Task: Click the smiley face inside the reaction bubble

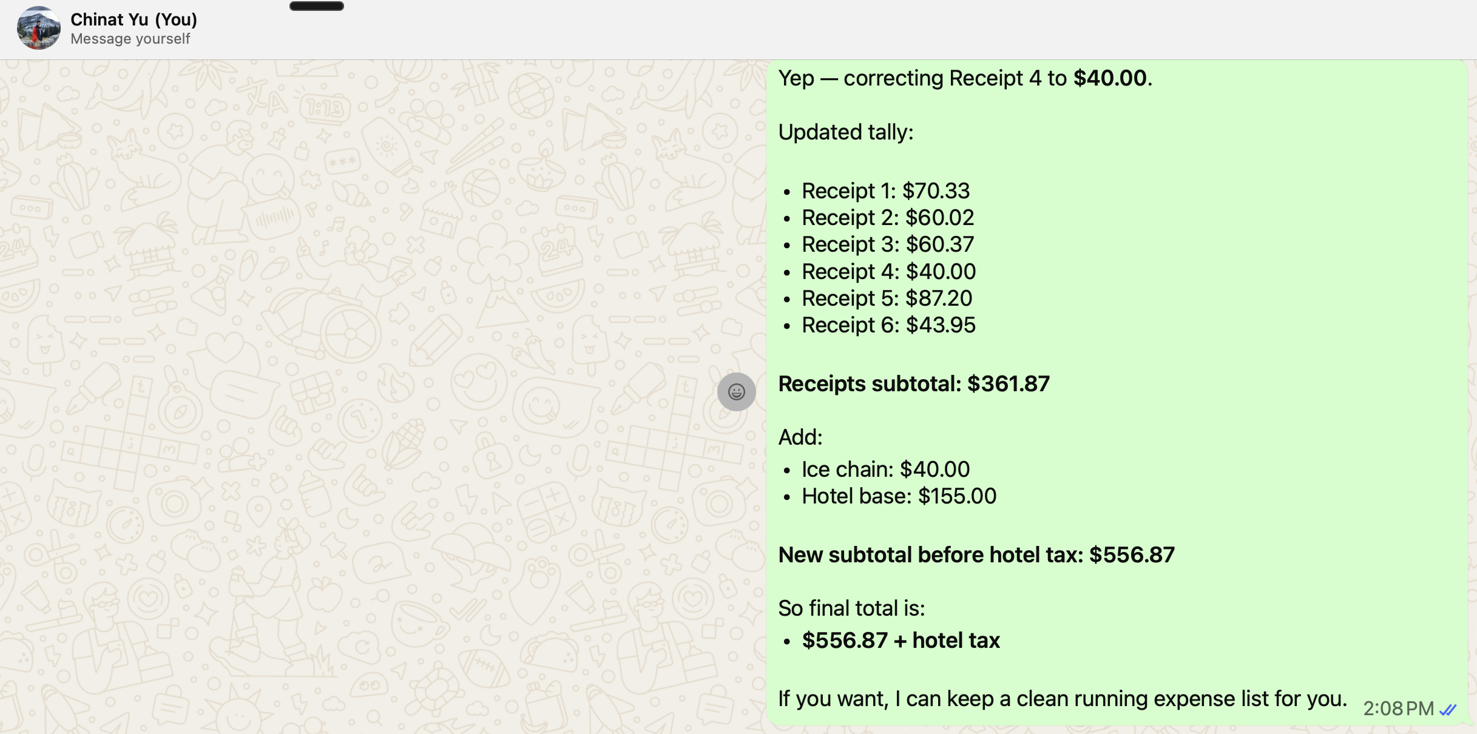Action: coord(736,392)
